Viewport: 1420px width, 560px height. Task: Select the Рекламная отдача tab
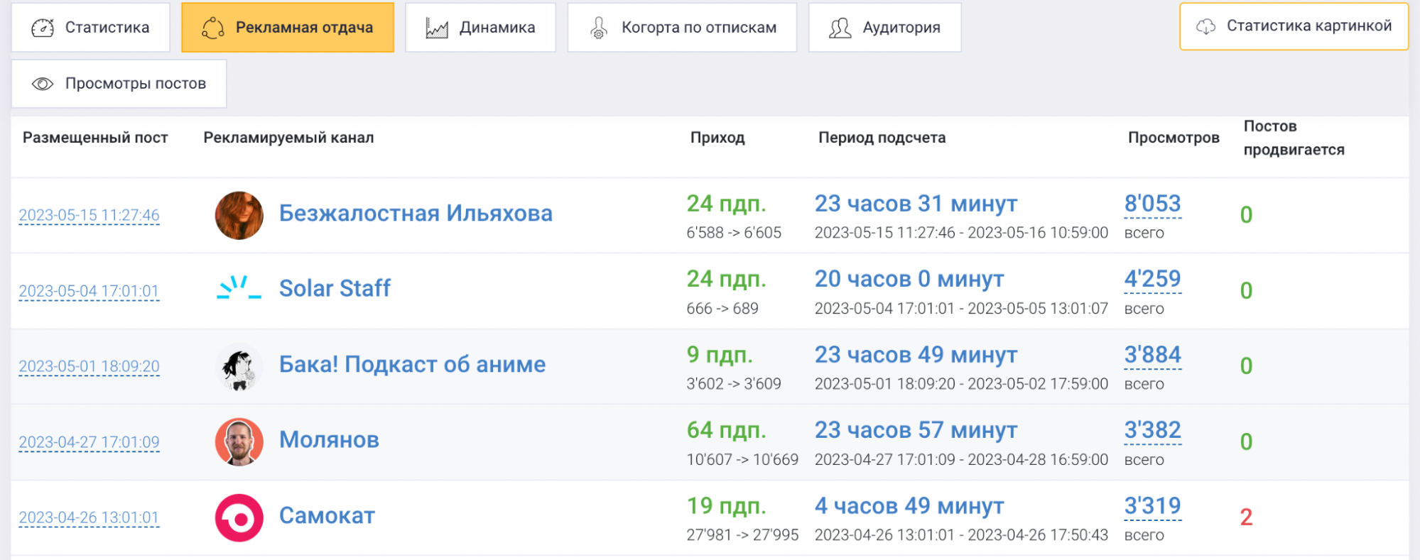pos(288,28)
